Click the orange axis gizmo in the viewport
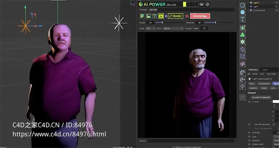 pos(25,26)
